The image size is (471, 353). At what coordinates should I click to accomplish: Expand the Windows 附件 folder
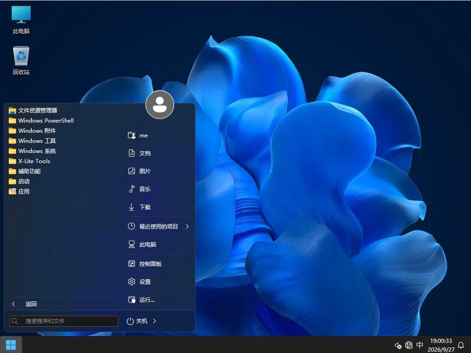tap(32, 131)
